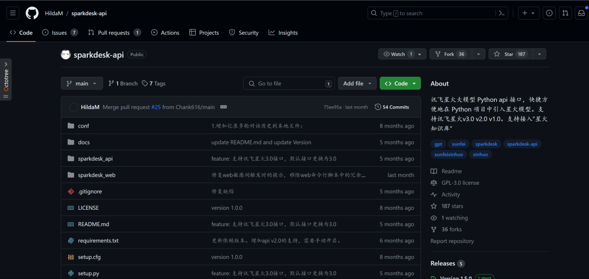Star the sparkdesk-api repository
The image size is (589, 279).
pyautogui.click(x=510, y=54)
